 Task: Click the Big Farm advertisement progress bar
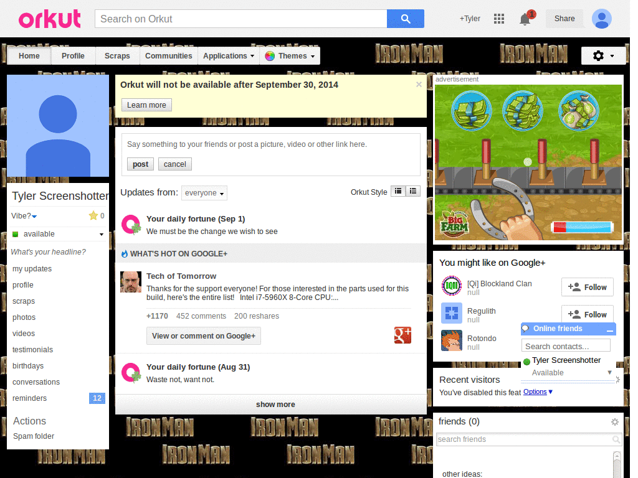pyautogui.click(x=583, y=227)
